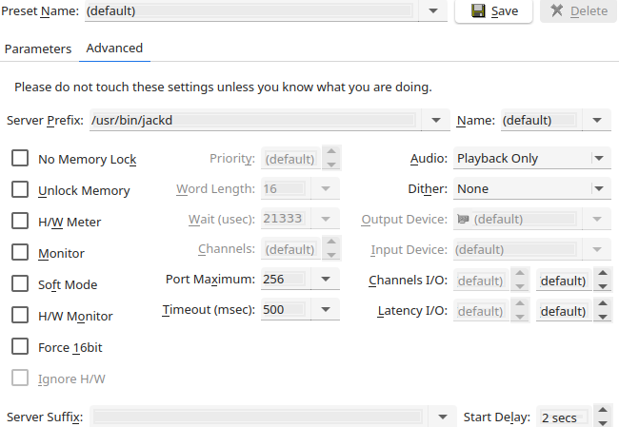Decrease the Start Delay spinner value
This screenshot has height=427, width=619.
[x=603, y=423]
